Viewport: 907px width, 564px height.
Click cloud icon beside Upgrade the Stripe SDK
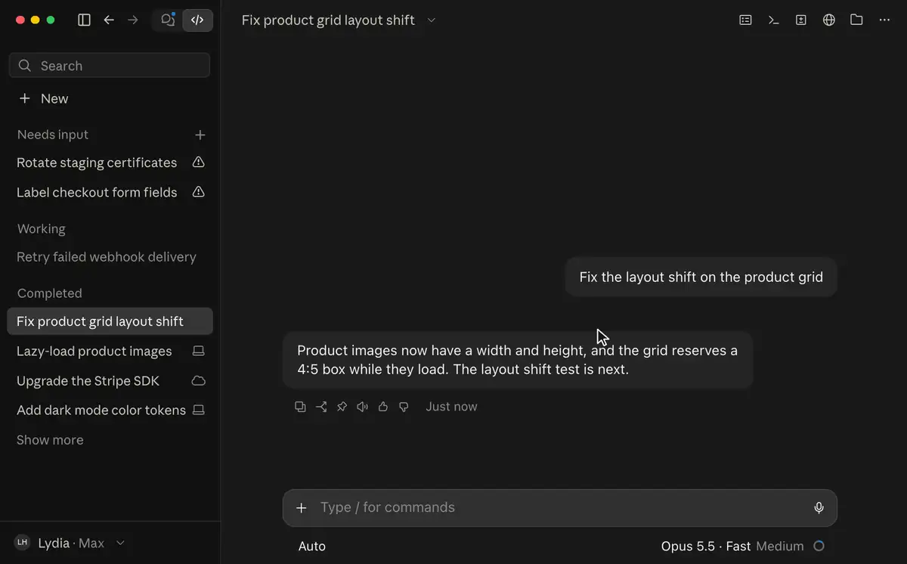tap(198, 380)
